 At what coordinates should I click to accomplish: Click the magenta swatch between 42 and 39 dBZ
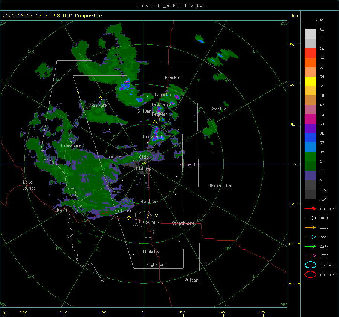[310, 119]
